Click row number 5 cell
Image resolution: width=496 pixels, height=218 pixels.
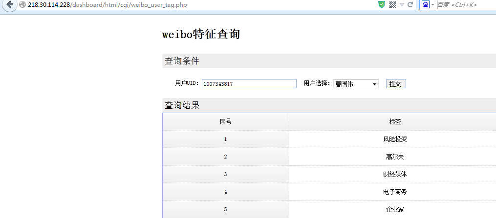point(226,209)
